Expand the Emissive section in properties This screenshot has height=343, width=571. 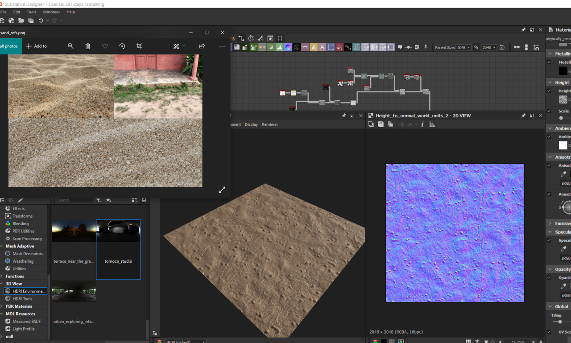click(x=550, y=223)
